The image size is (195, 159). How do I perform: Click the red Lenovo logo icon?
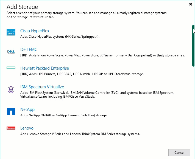[11, 128]
